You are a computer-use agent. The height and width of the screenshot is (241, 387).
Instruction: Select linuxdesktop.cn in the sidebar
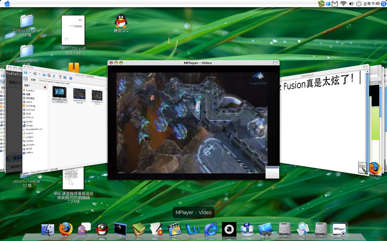click(33, 129)
